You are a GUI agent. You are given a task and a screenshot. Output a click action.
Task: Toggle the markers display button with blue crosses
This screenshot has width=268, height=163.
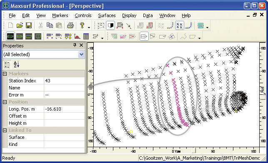(x=180, y=26)
